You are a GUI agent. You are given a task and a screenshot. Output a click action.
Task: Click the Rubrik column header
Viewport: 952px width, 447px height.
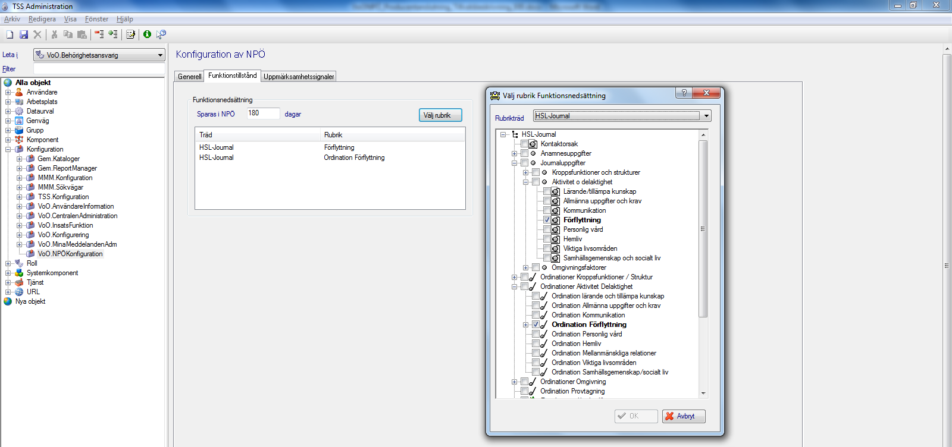392,135
